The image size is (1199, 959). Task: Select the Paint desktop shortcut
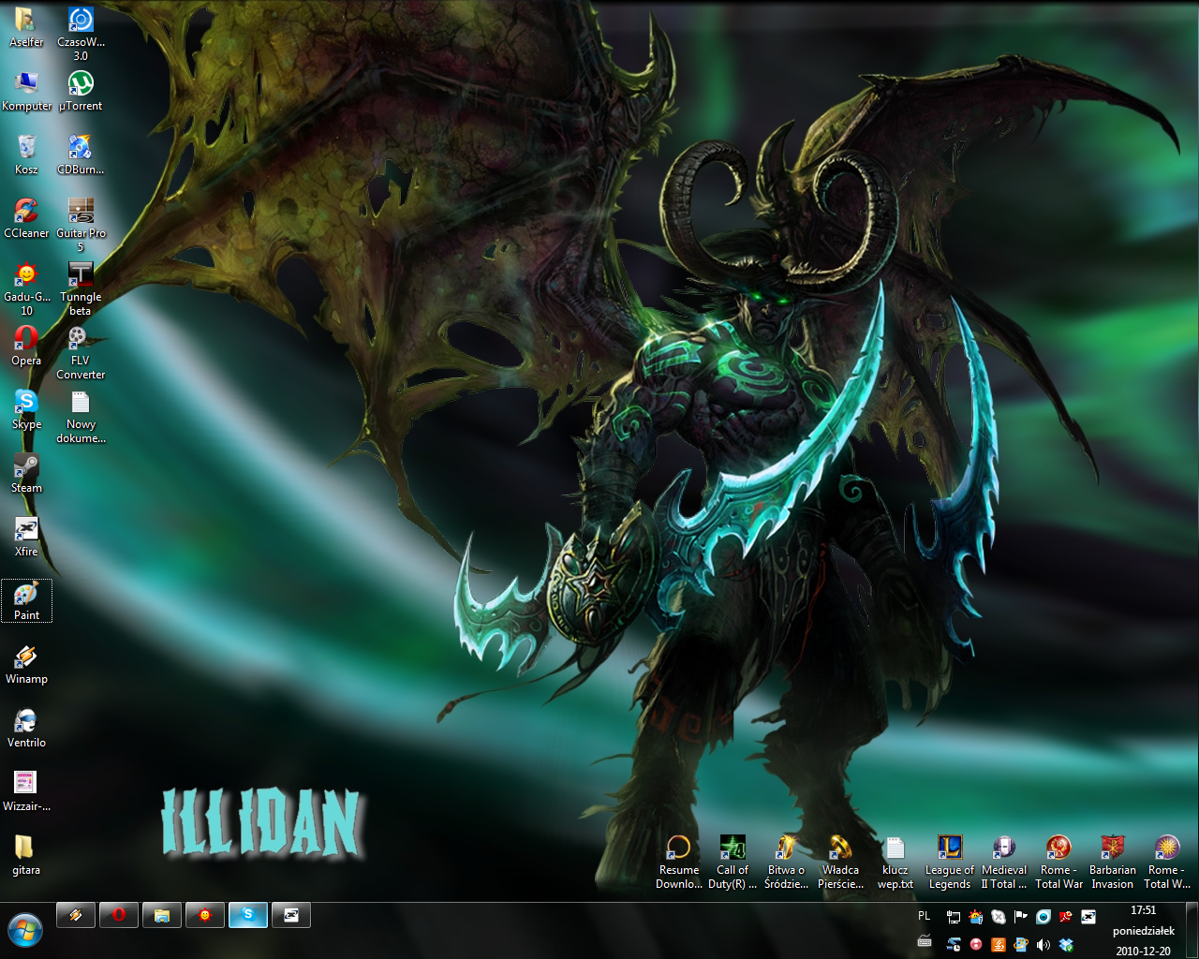click(x=26, y=601)
